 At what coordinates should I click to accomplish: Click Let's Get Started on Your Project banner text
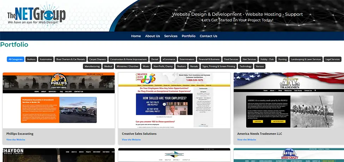point(237,20)
